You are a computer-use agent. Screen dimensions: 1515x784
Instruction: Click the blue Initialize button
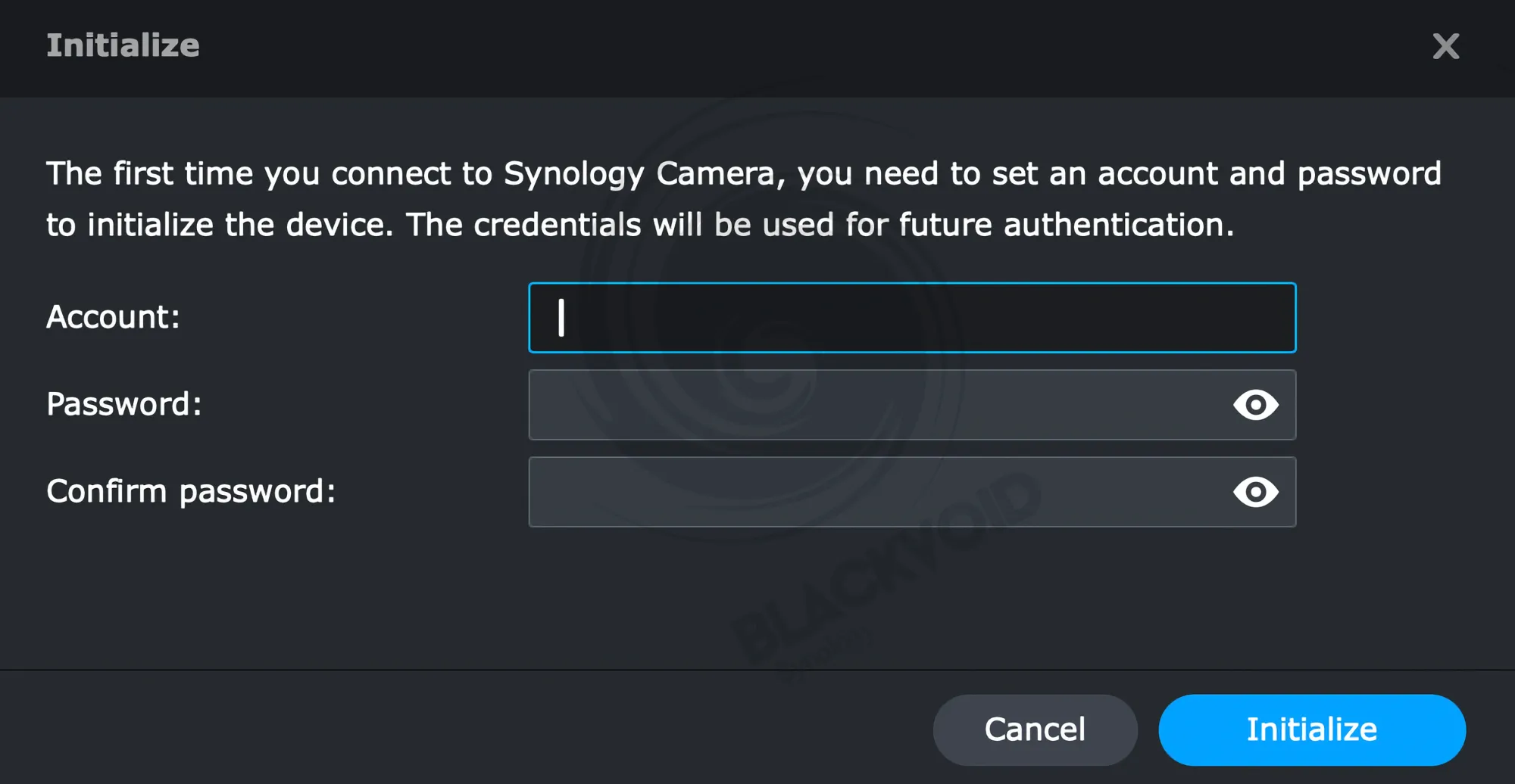[x=1311, y=730]
